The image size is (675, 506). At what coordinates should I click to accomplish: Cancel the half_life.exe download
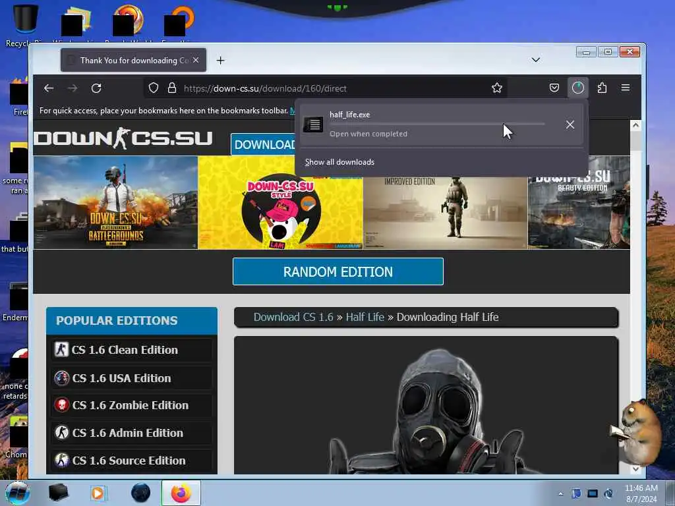[x=570, y=125]
